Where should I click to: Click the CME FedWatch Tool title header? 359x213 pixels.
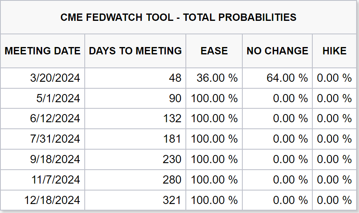(178, 18)
